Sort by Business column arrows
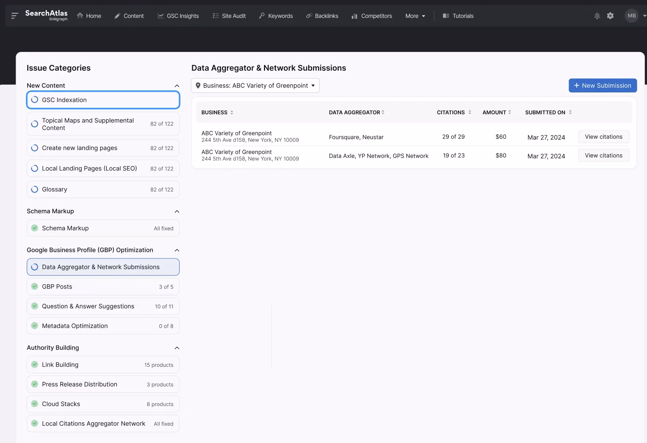The image size is (647, 443). pos(232,112)
